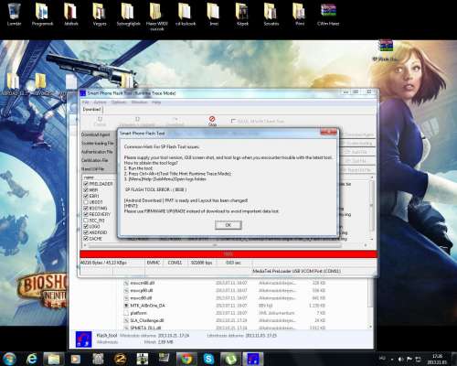Click the Flash_tool icon in Explorer details pane
457x366 pixels.
(83, 339)
